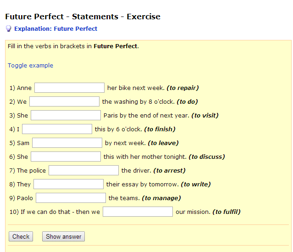The height and width of the screenshot is (252, 293).
Task: Open the Explanation: Future Perfect link
Action: (x=55, y=28)
